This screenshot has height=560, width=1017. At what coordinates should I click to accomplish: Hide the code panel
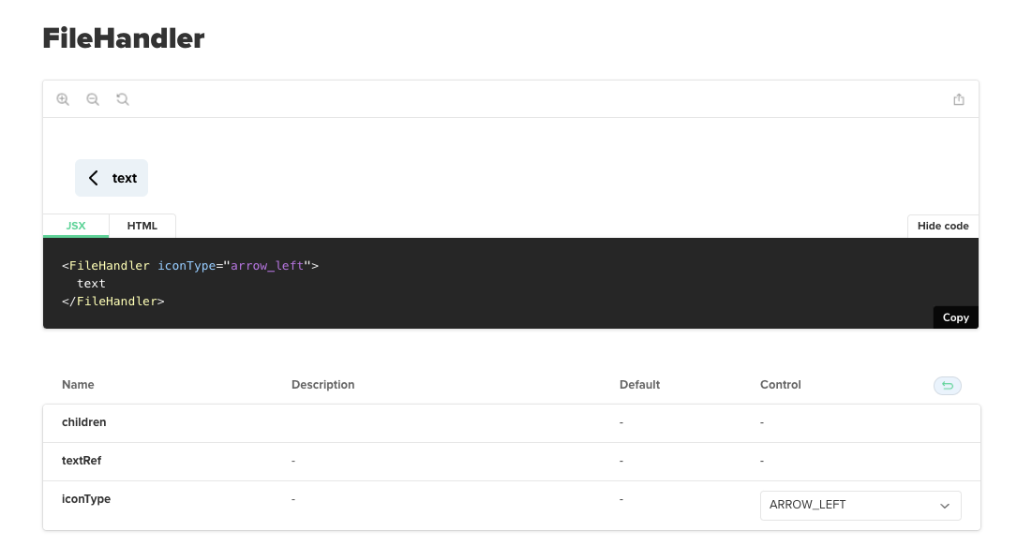943,226
